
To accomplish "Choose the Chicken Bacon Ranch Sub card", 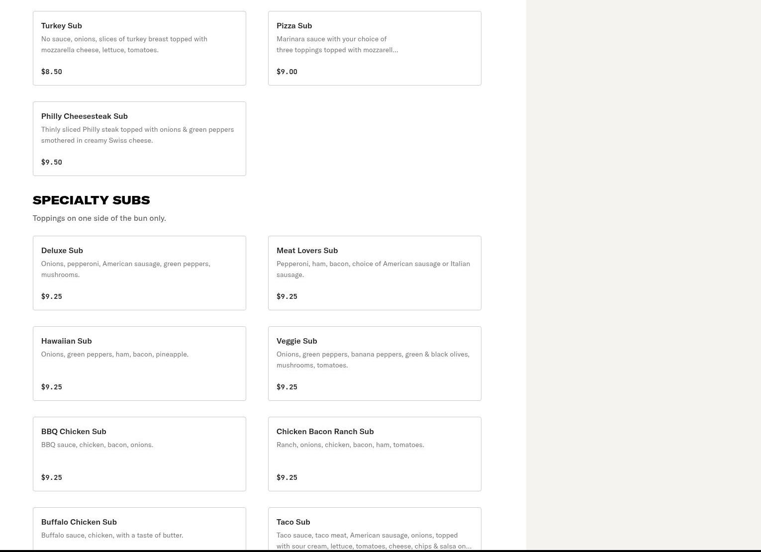I will 375,454.
